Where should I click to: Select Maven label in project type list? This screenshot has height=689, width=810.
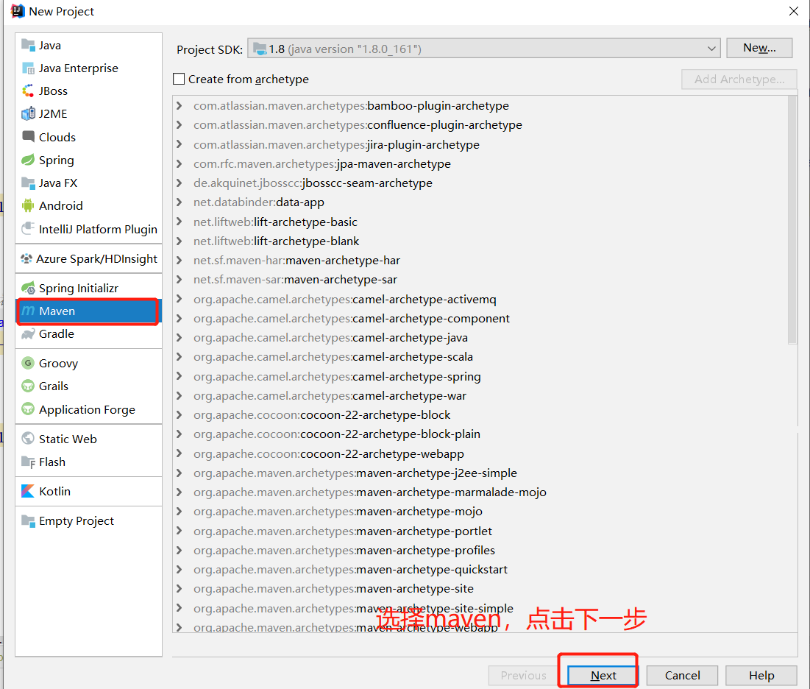[57, 311]
